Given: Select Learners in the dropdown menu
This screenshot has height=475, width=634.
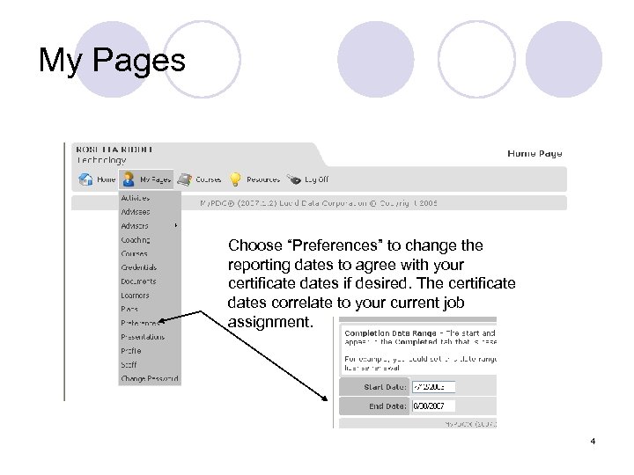Looking at the screenshot, I should point(135,296).
